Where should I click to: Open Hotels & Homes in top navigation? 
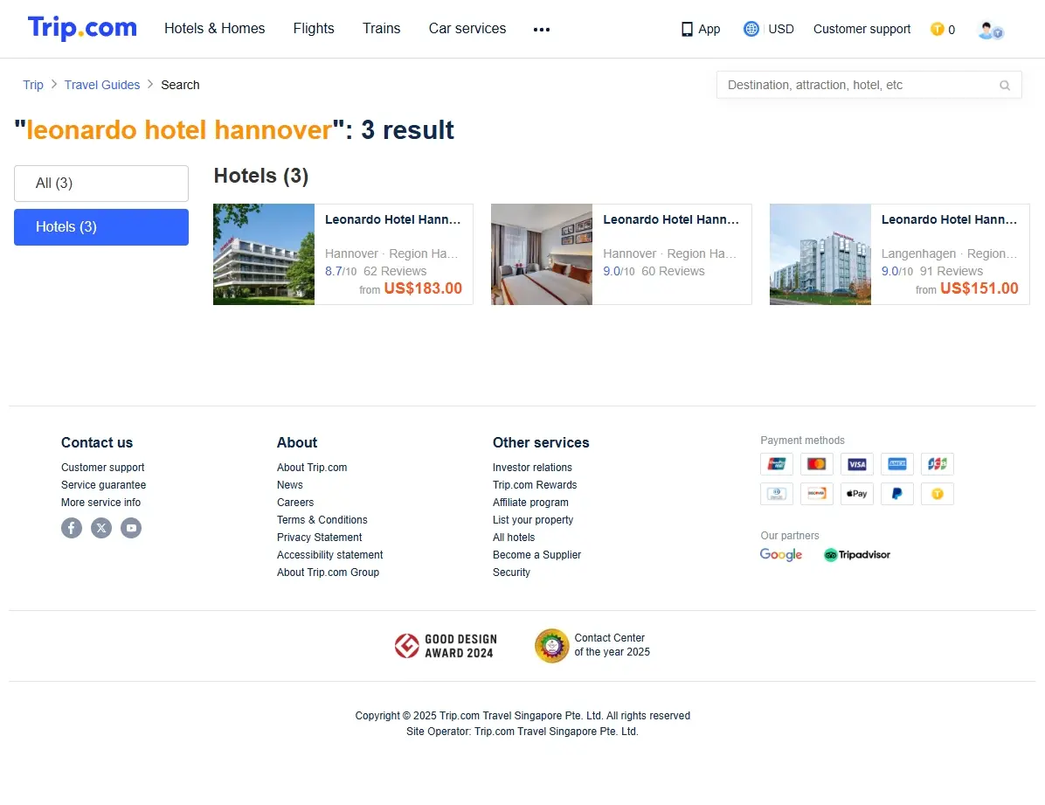[x=215, y=29]
